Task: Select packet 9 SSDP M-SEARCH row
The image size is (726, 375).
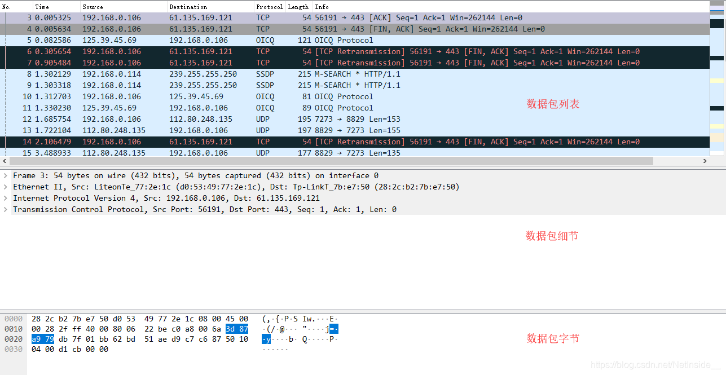Action: (x=355, y=86)
